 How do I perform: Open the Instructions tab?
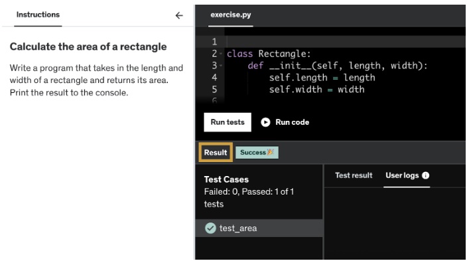pyautogui.click(x=38, y=15)
